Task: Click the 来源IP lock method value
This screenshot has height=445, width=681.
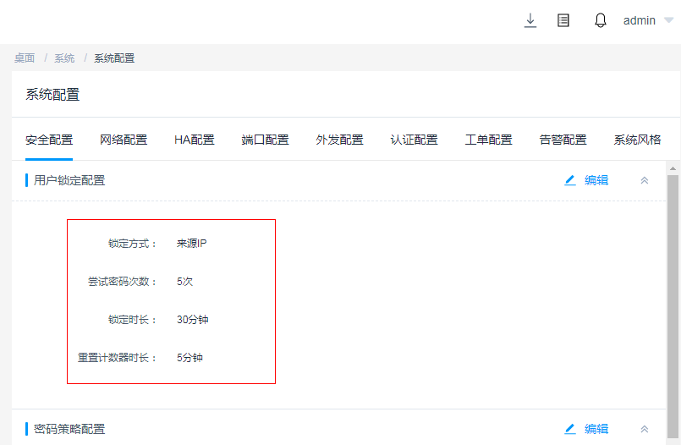Action: coord(191,243)
